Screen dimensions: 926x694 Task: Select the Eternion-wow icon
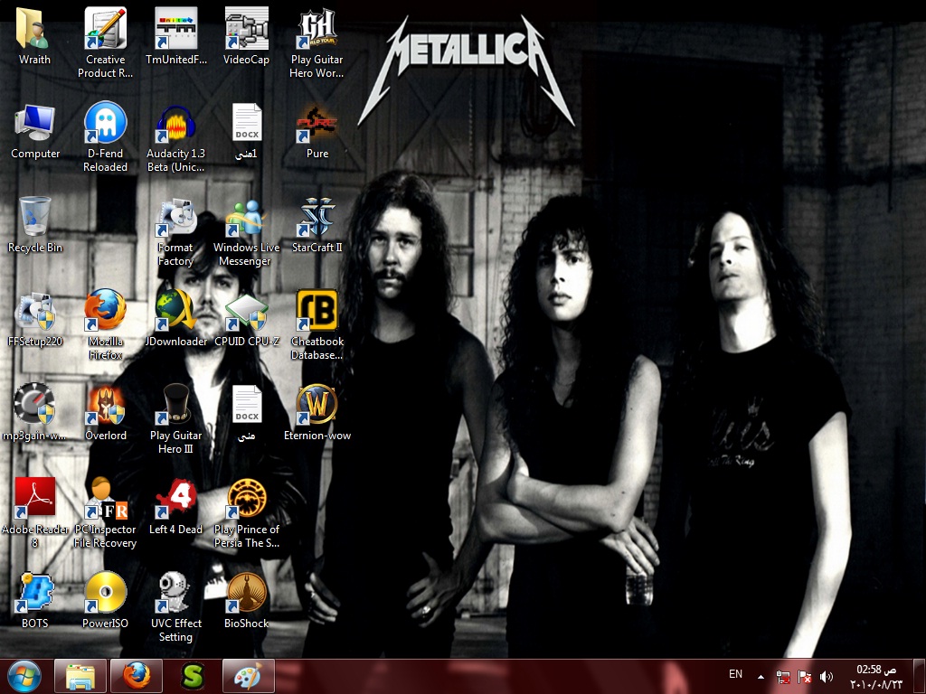317,407
